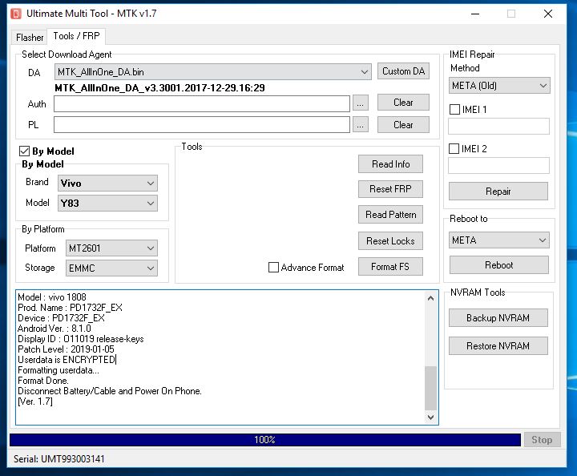577x476 pixels.
Task: Click the Read Info button
Action: pos(390,163)
